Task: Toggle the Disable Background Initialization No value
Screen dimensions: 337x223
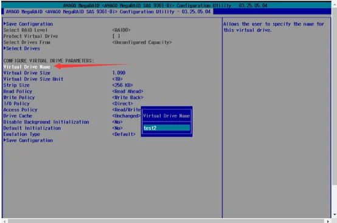Action: [x=117, y=122]
